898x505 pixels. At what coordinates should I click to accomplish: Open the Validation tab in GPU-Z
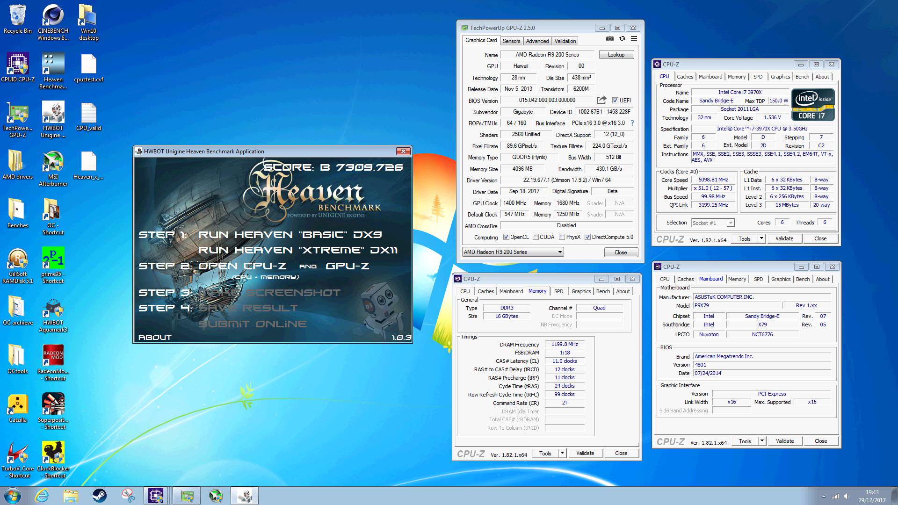coord(565,41)
